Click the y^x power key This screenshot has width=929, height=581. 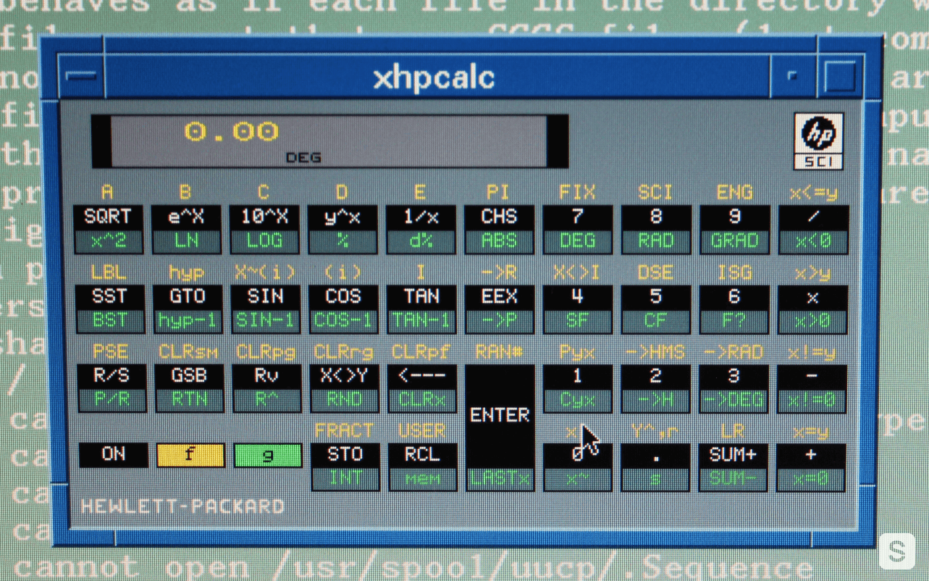[x=342, y=229]
